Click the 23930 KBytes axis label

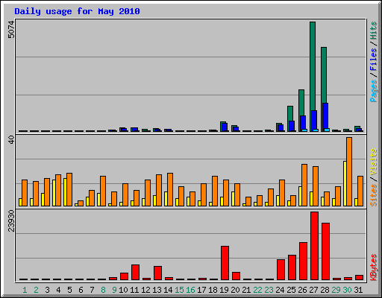[11, 221]
